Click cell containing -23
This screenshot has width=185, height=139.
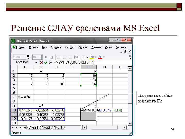pos(89,80)
